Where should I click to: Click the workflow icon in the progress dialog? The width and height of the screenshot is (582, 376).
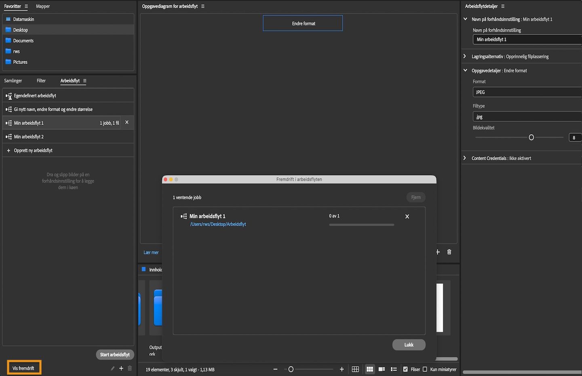click(x=184, y=216)
